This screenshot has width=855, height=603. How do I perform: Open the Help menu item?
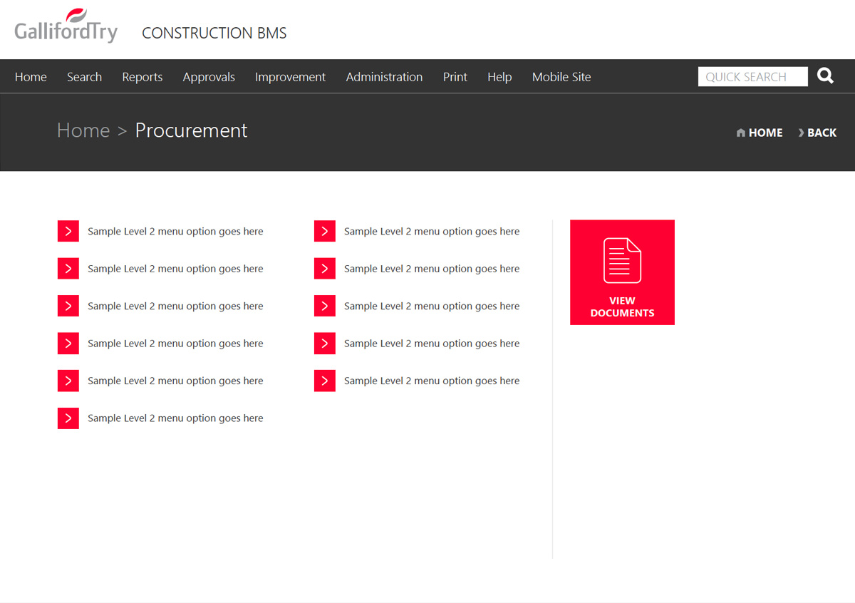499,77
